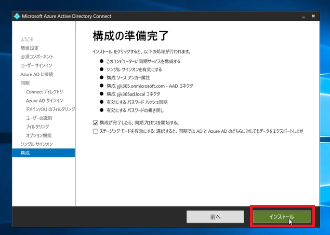Click the インストール button
330x235 pixels.
pos(282,217)
